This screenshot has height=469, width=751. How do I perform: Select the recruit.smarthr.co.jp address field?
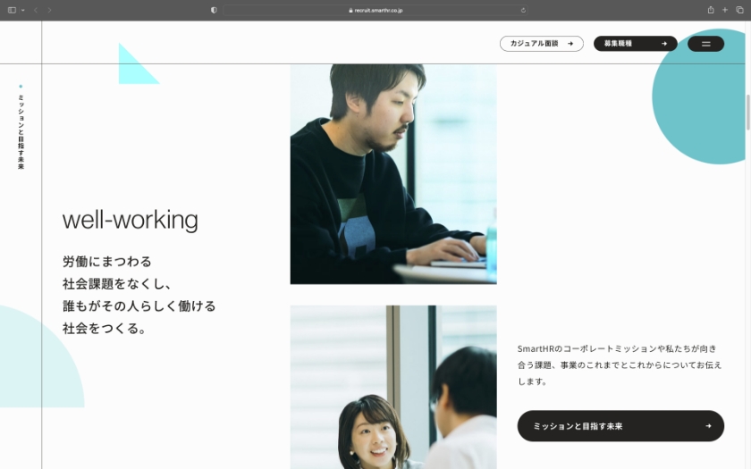pyautogui.click(x=375, y=10)
